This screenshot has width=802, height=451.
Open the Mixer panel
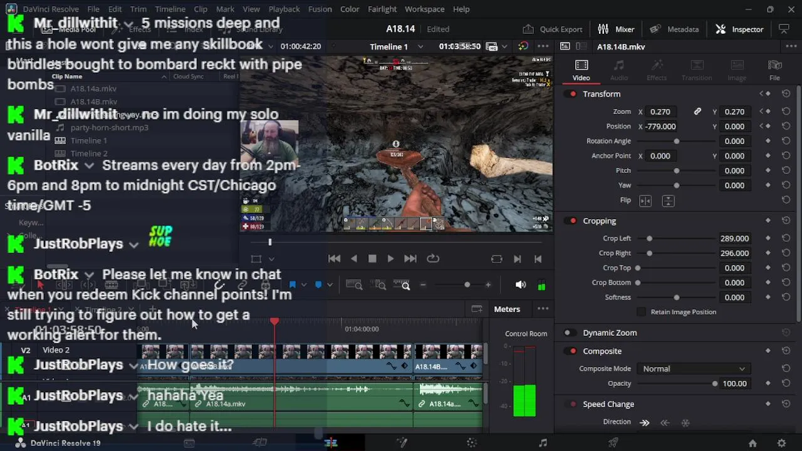[x=616, y=29]
